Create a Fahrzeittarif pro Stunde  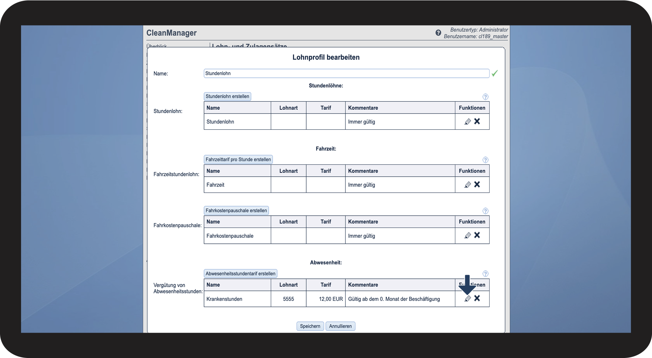(238, 160)
